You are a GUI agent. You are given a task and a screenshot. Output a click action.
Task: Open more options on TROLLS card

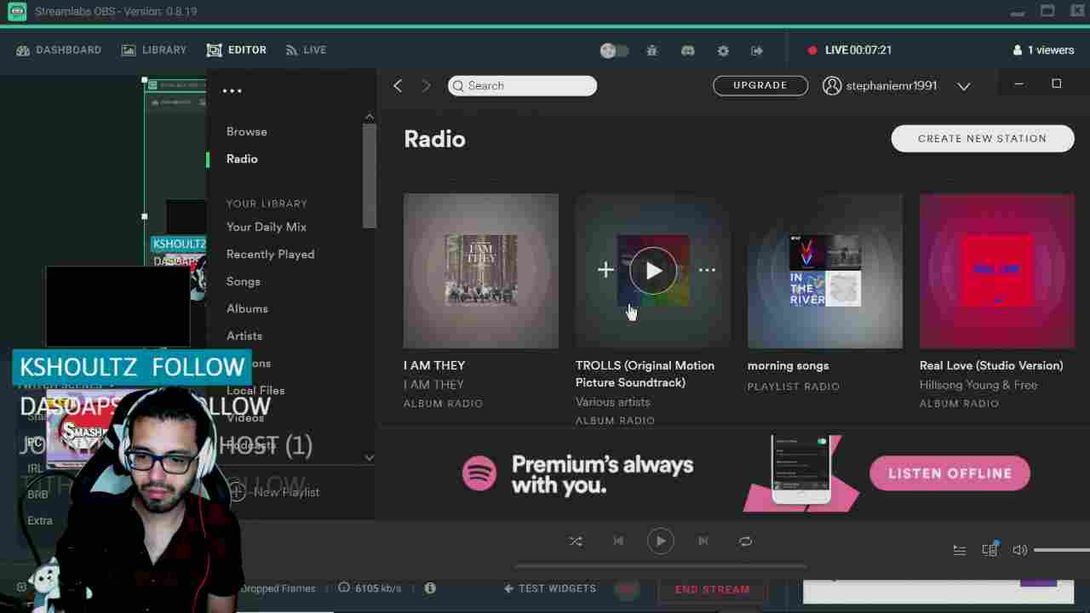[x=707, y=271]
